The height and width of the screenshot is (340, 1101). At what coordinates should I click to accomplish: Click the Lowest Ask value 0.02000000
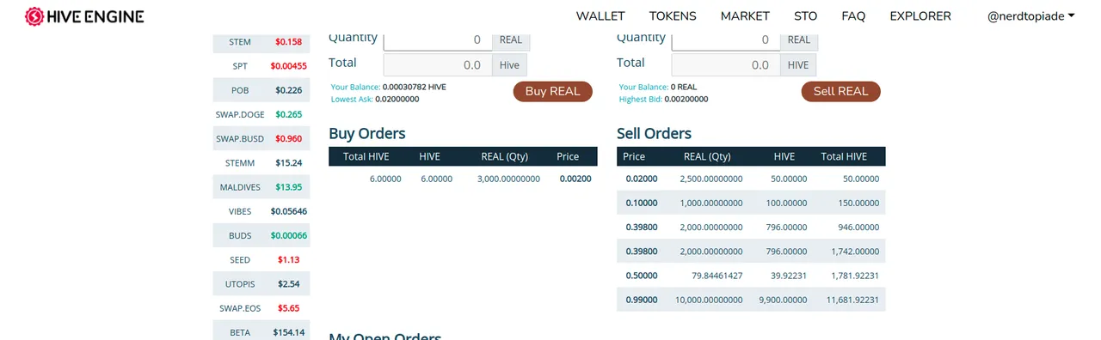click(x=397, y=99)
